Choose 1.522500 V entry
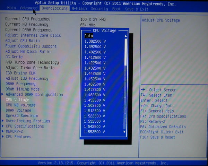This screenshot has width=208, height=166. (95, 116)
